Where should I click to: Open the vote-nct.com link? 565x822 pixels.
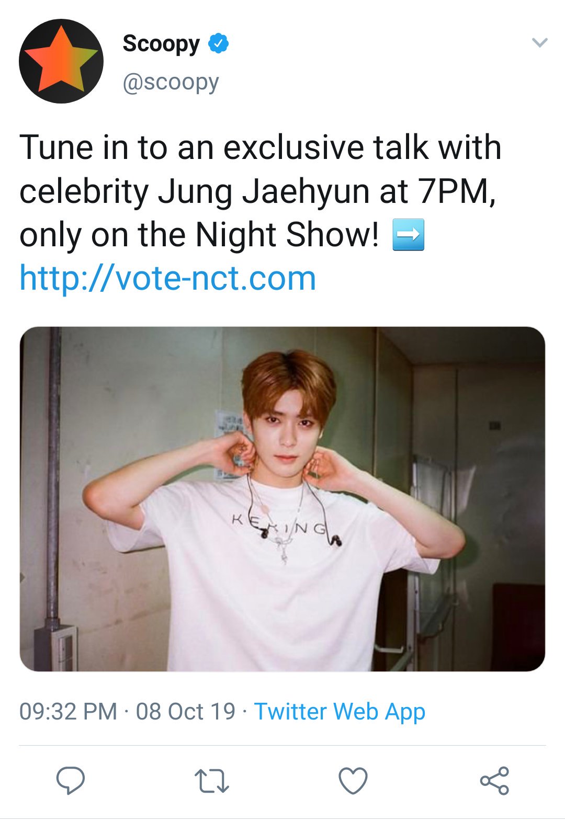pyautogui.click(x=168, y=278)
